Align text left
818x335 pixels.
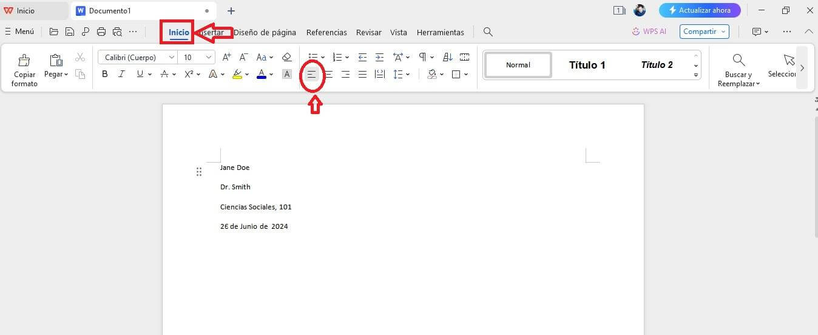coord(311,74)
